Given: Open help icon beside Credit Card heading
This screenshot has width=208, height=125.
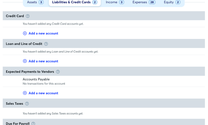Looking at the screenshot, I should coord(28,16).
